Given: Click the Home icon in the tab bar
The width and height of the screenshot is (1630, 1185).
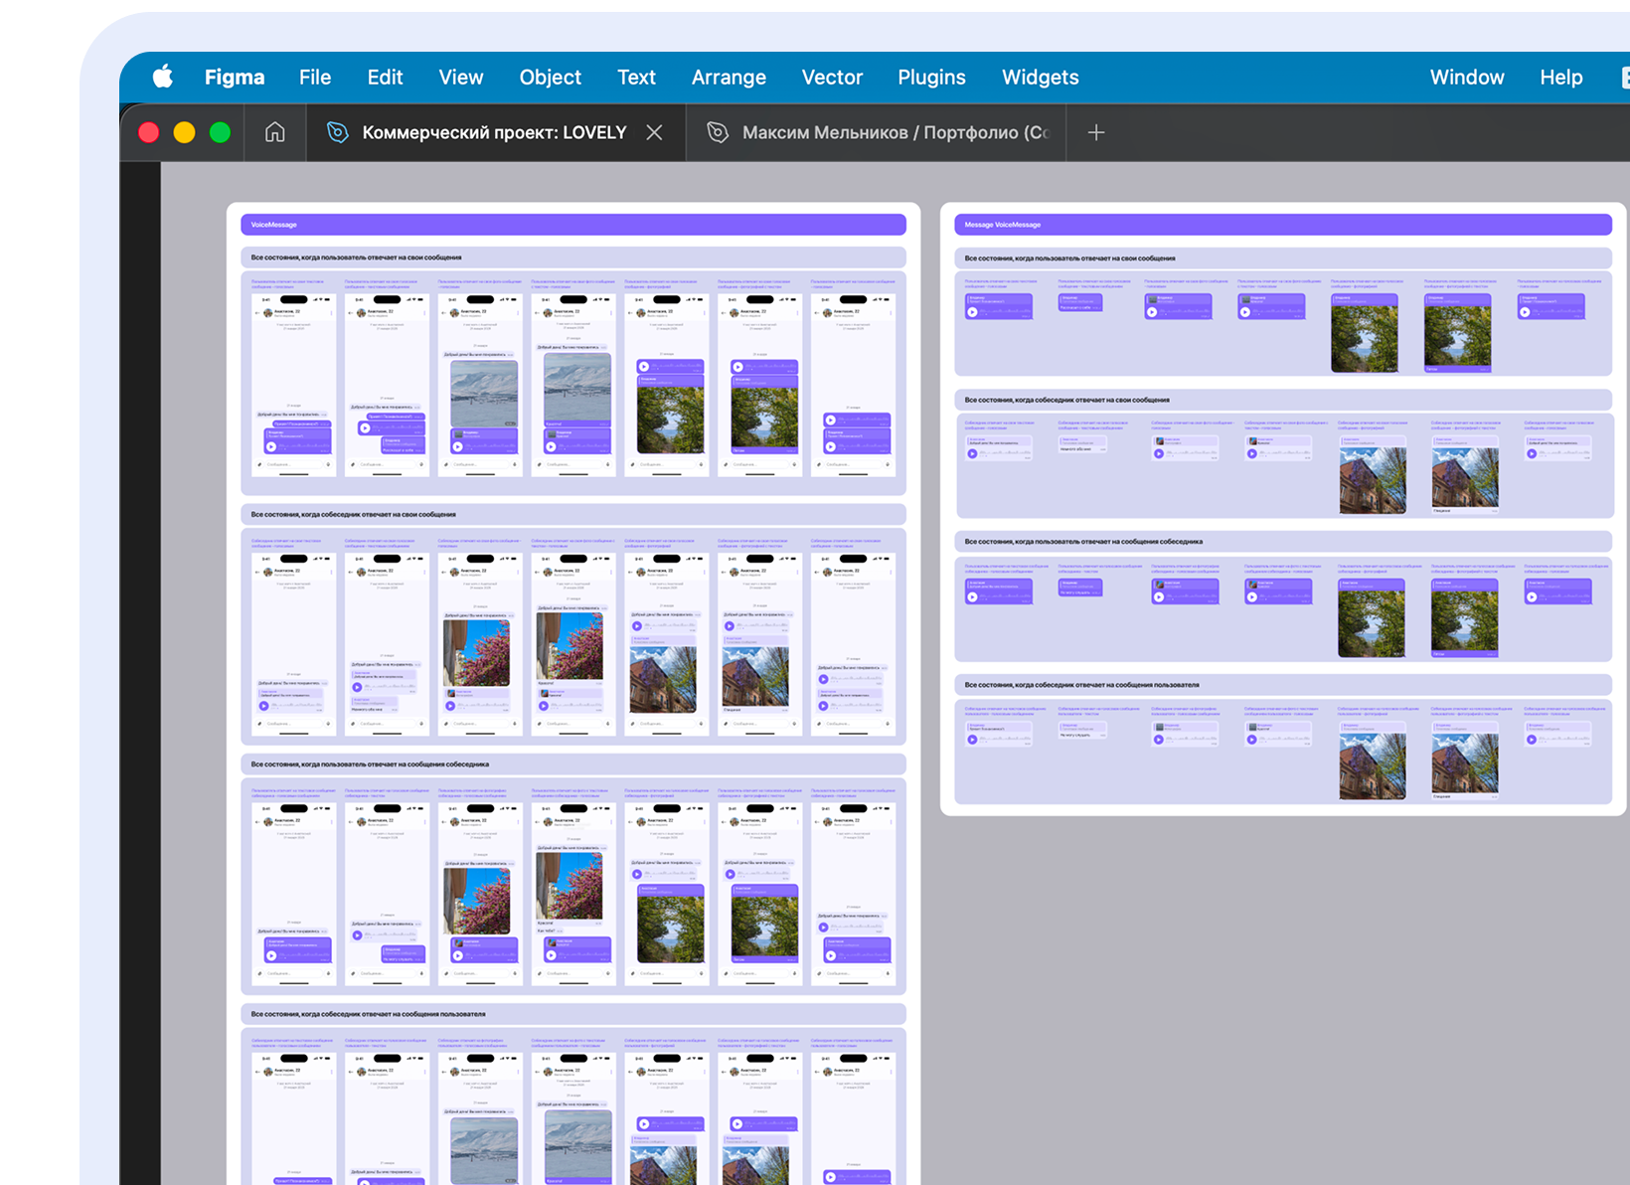Looking at the screenshot, I should tap(274, 132).
